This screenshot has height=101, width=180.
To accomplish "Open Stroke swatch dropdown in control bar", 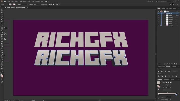I will pos(16,4).
